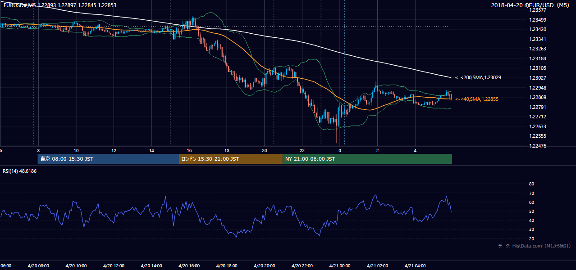Click the 4/20 08:00 date label
The image size is (576, 270).
click(x=38, y=266)
